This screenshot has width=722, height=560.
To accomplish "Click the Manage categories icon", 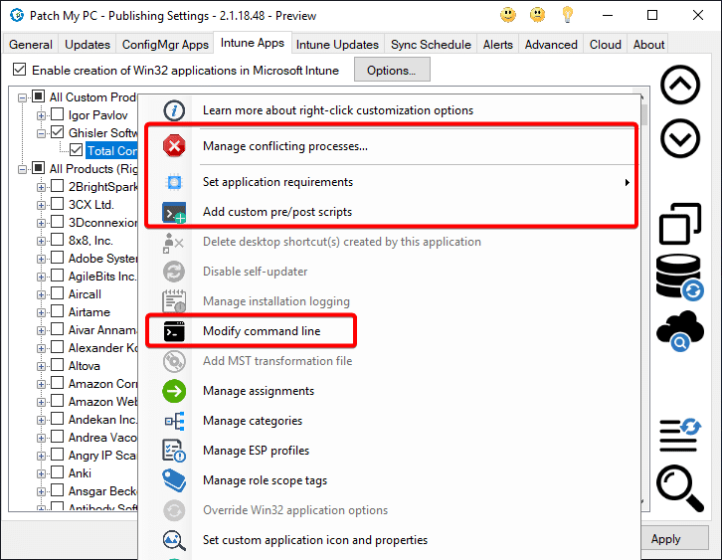I will (174, 421).
